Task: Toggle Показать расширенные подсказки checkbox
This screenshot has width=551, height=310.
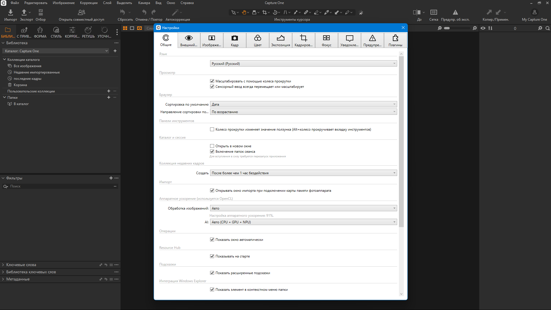Action: click(212, 273)
